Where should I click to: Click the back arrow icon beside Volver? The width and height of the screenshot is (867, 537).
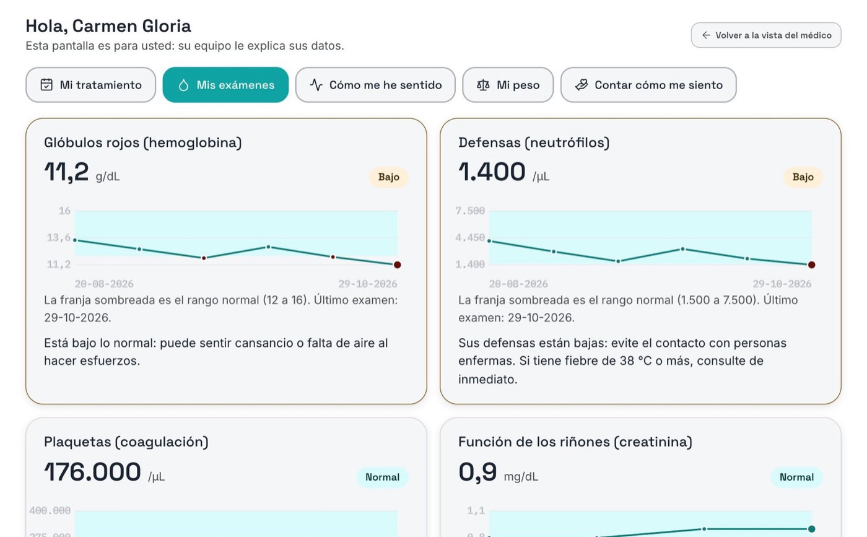pos(706,35)
